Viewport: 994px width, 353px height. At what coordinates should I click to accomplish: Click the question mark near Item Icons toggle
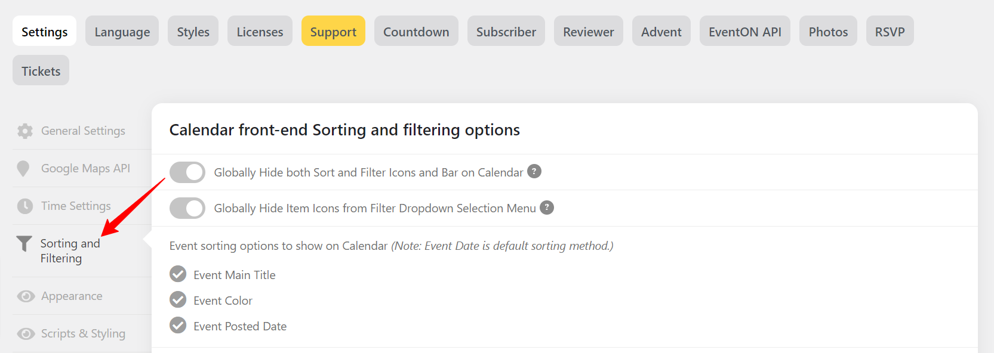click(x=547, y=208)
